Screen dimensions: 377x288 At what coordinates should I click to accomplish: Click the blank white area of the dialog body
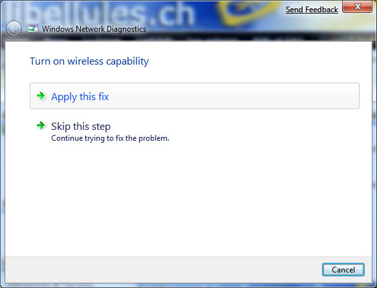[x=189, y=199]
